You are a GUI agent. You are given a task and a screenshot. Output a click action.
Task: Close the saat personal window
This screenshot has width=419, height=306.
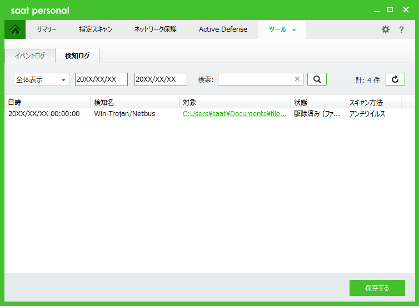click(406, 10)
